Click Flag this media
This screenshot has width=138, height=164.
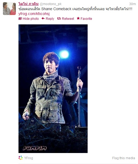tap(124, 158)
